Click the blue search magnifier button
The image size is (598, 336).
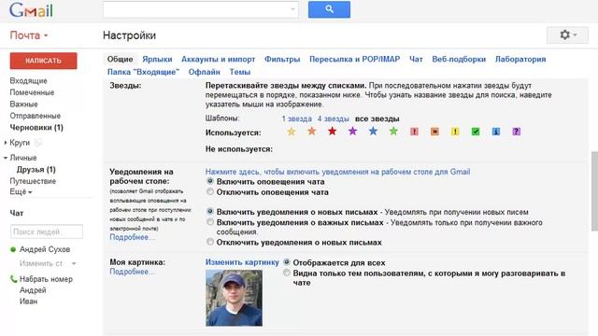coord(329,9)
